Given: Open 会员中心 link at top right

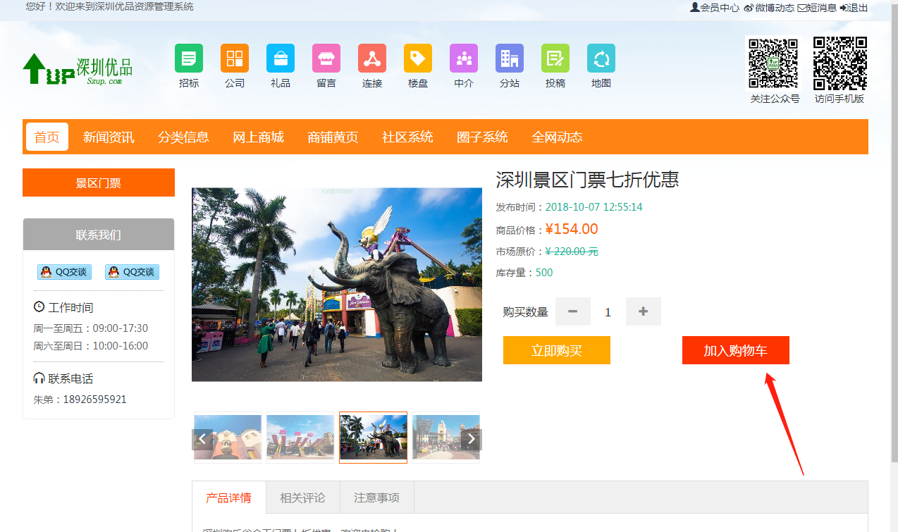Looking at the screenshot, I should coord(715,8).
